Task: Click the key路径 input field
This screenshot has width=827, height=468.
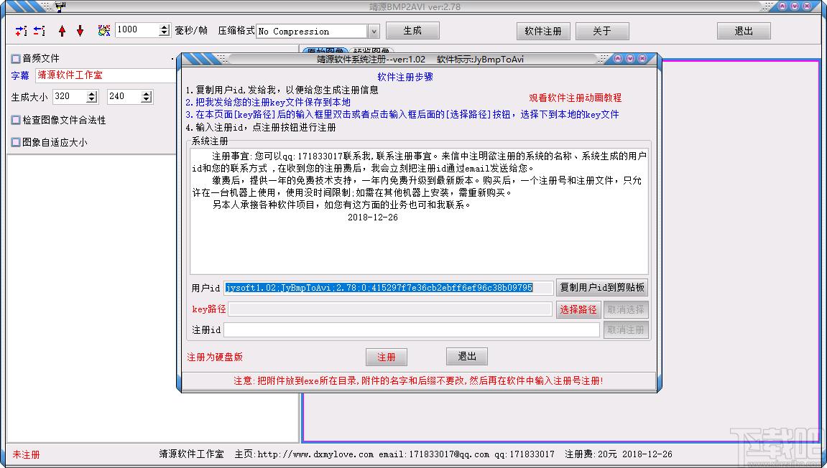Action: tap(390, 309)
